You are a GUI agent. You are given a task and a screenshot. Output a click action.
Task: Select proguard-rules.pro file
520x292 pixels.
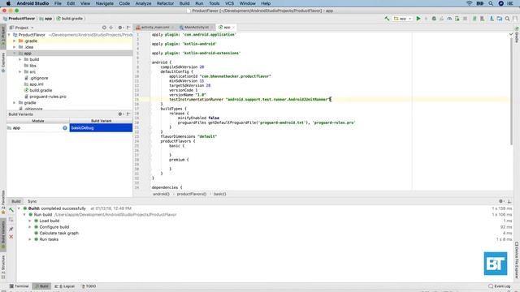point(48,97)
